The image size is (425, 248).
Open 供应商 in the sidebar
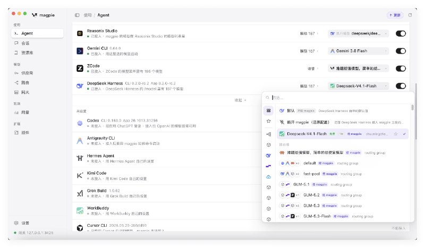coord(37,73)
